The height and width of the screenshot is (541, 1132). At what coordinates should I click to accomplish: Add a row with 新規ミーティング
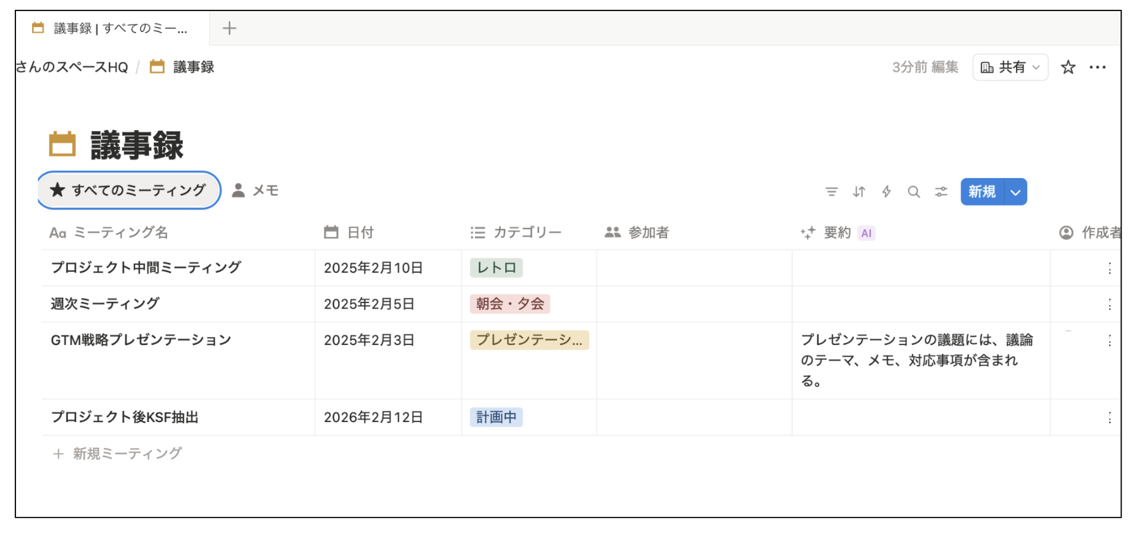117,454
